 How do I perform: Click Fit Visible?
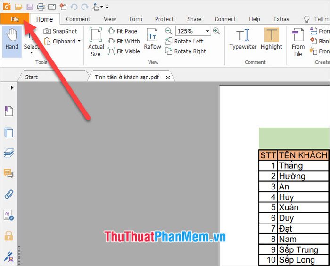[x=124, y=51]
